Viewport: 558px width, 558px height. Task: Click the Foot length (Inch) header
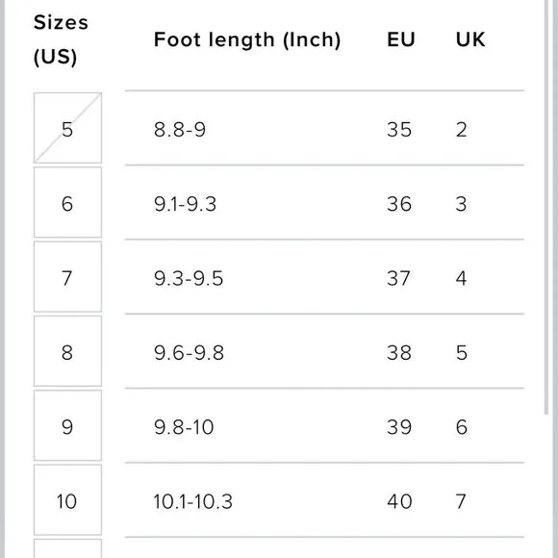pos(247,39)
